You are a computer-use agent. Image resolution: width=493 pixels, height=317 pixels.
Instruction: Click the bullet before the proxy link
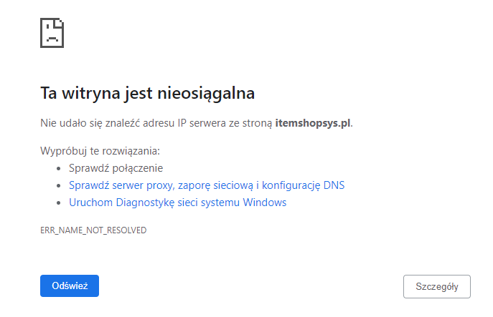pyautogui.click(x=59, y=186)
